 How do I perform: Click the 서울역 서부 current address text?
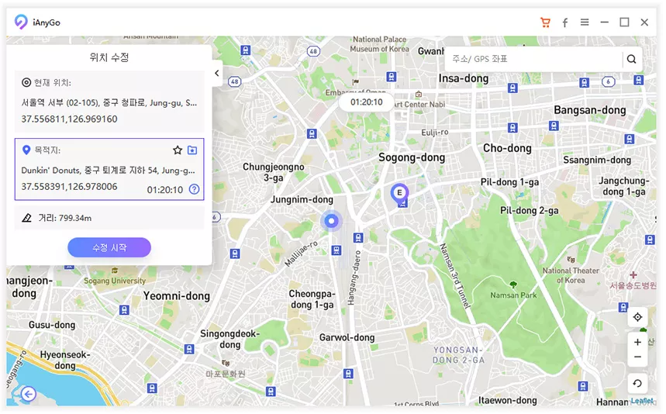point(109,102)
